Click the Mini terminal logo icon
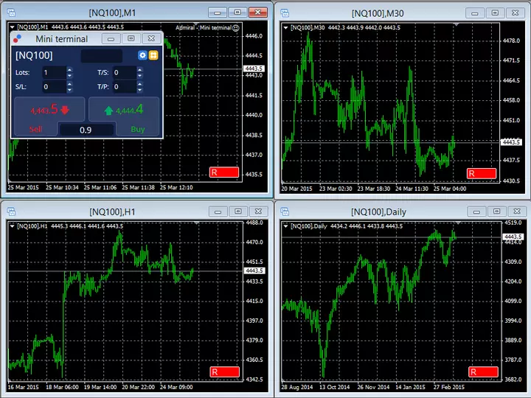The image size is (531, 398). pyautogui.click(x=17, y=39)
